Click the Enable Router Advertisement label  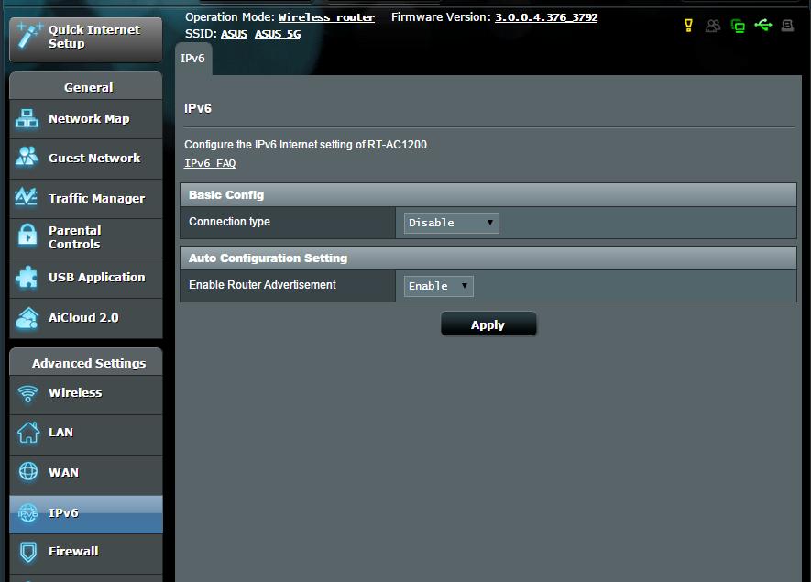262,285
